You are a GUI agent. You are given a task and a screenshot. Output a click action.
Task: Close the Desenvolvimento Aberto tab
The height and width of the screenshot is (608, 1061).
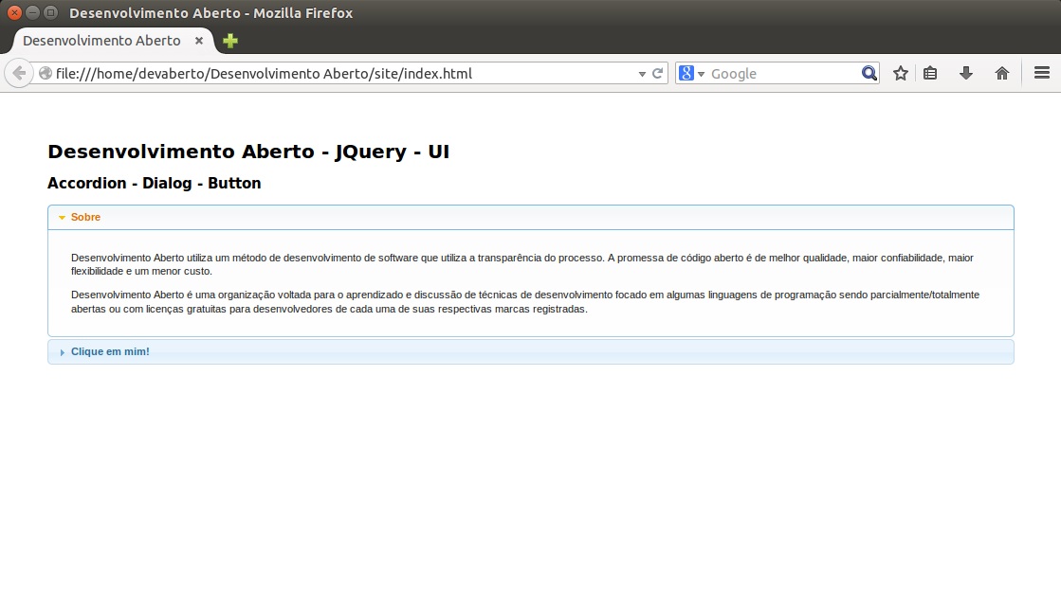199,41
